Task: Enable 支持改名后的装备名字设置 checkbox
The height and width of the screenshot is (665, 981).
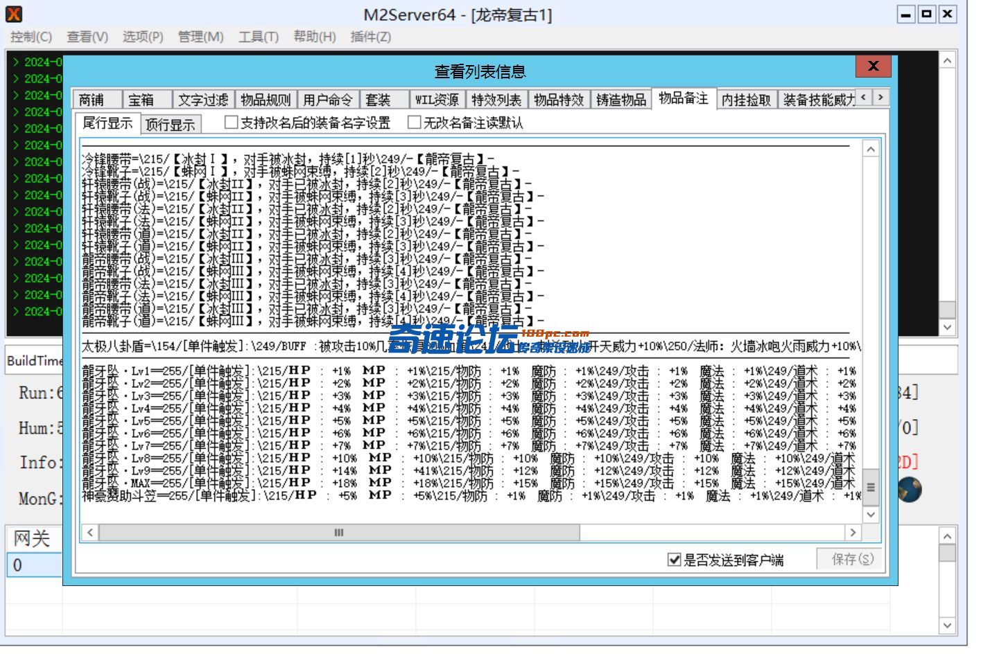Action: pyautogui.click(x=232, y=123)
